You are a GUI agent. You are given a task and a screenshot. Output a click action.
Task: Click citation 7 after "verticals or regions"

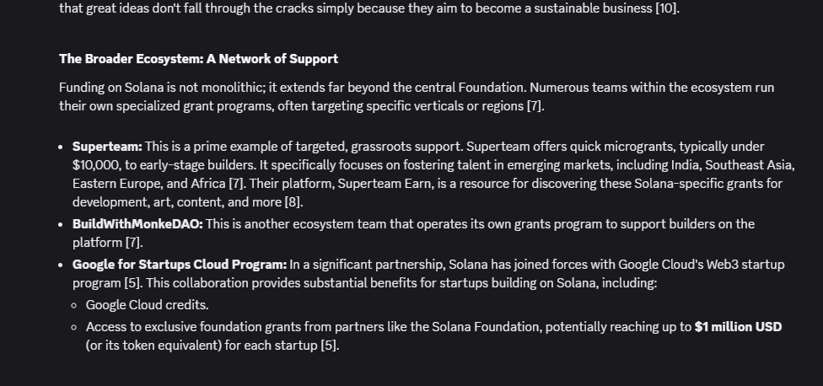pyautogui.click(x=535, y=106)
